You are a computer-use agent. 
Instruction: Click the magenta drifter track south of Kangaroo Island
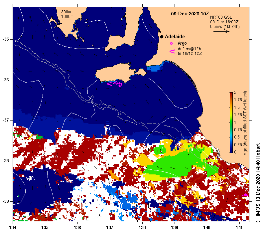click(114, 84)
